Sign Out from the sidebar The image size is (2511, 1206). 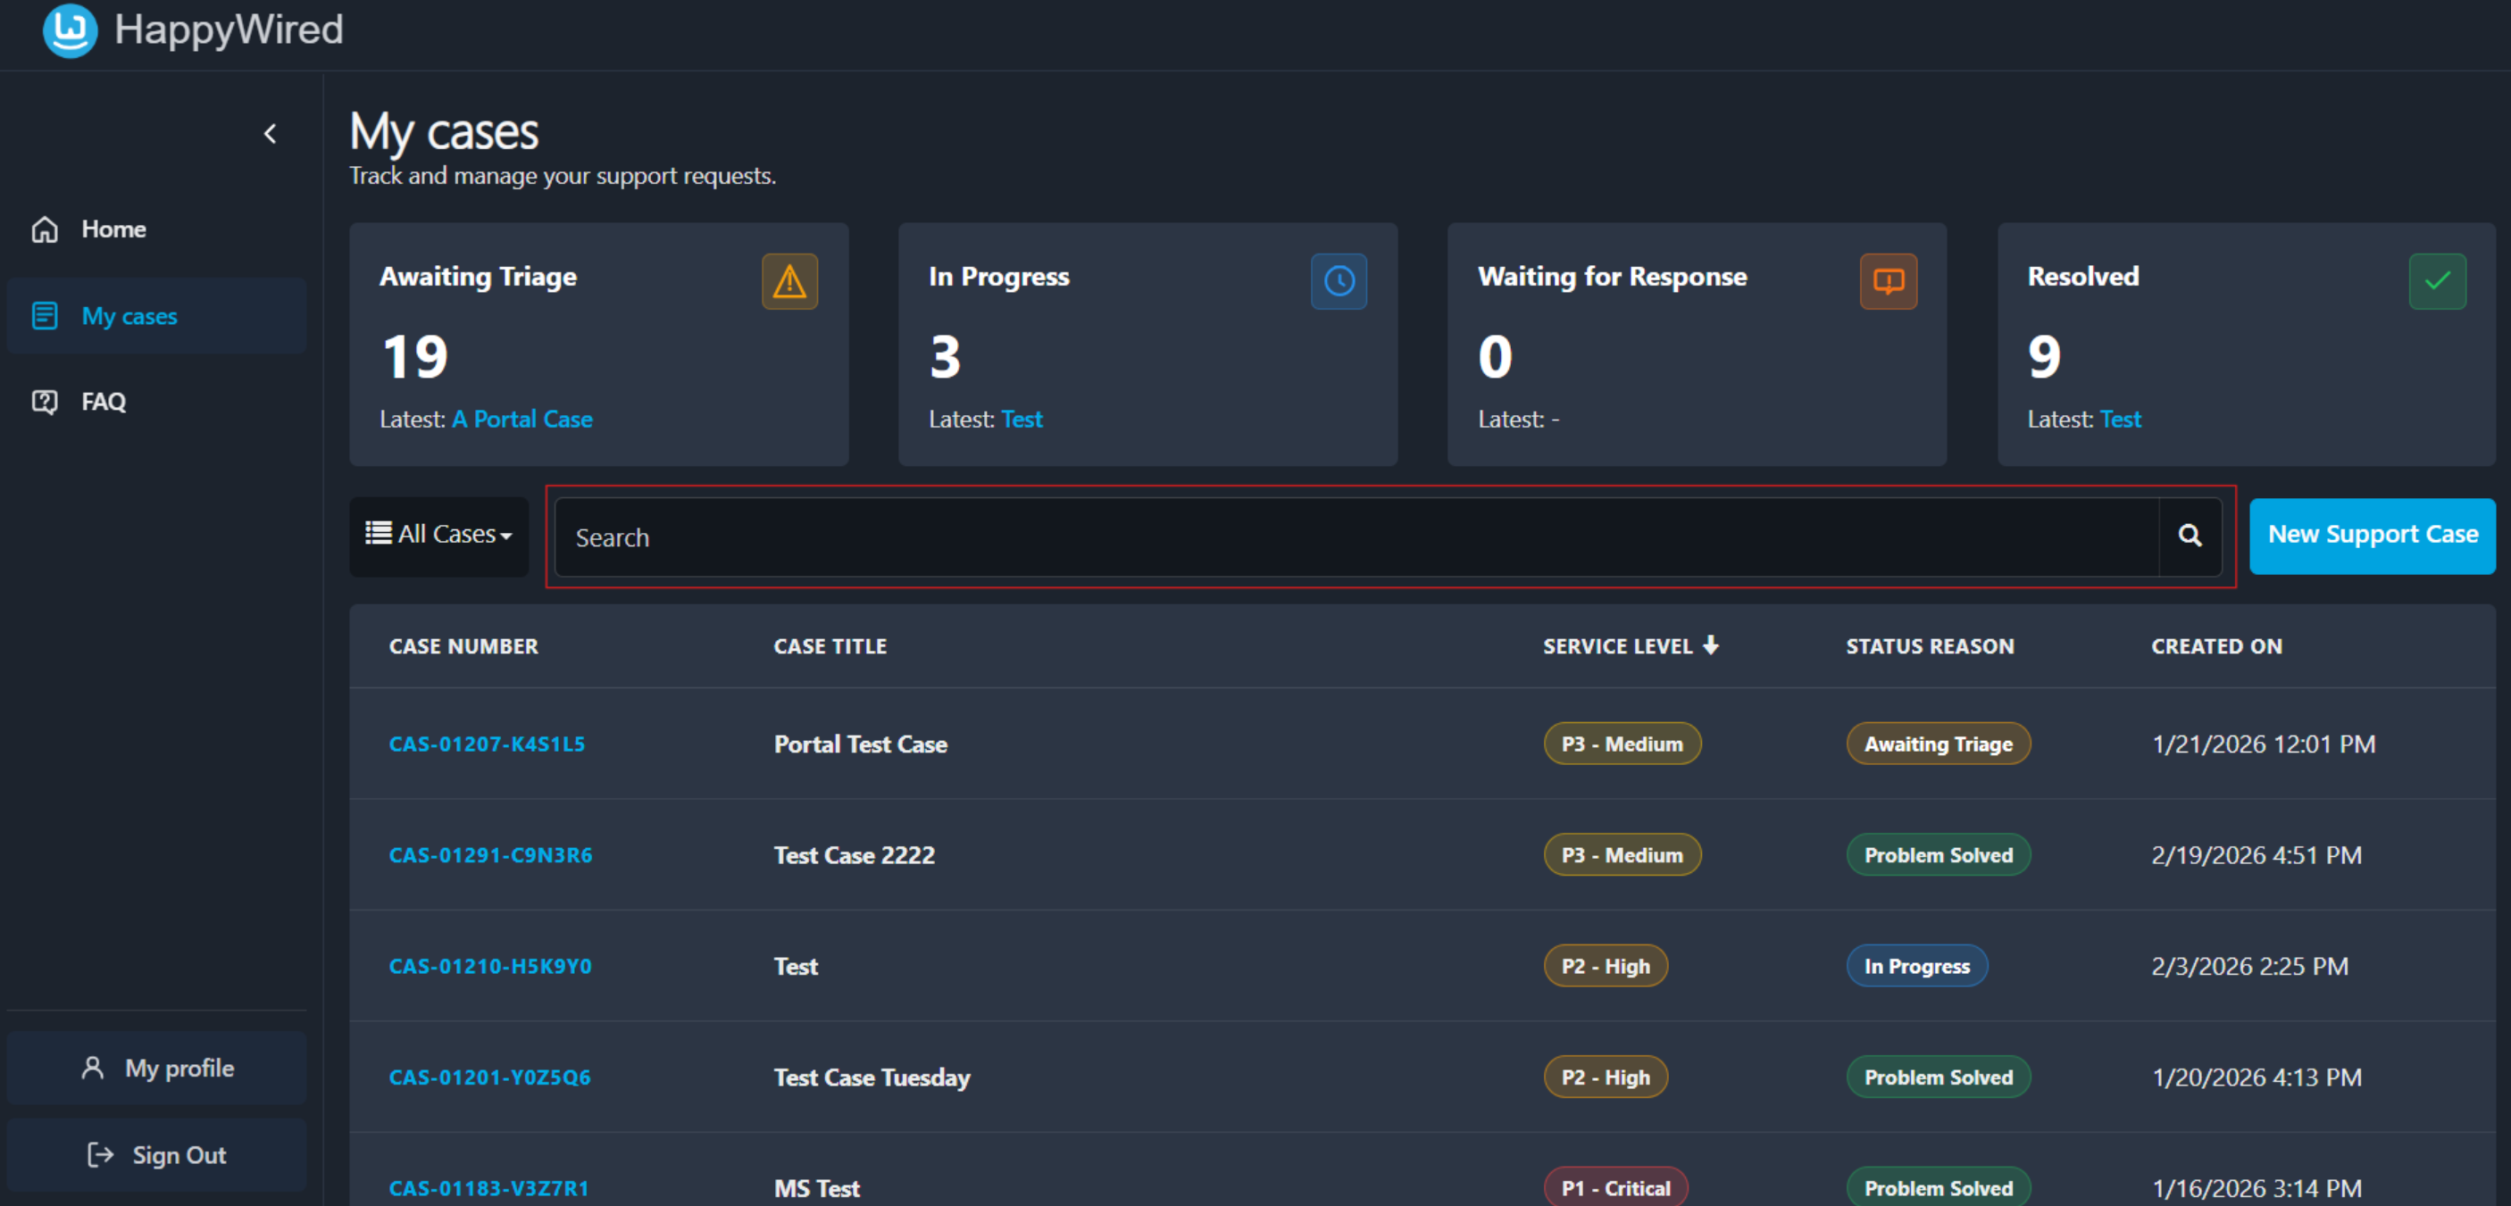(x=156, y=1154)
